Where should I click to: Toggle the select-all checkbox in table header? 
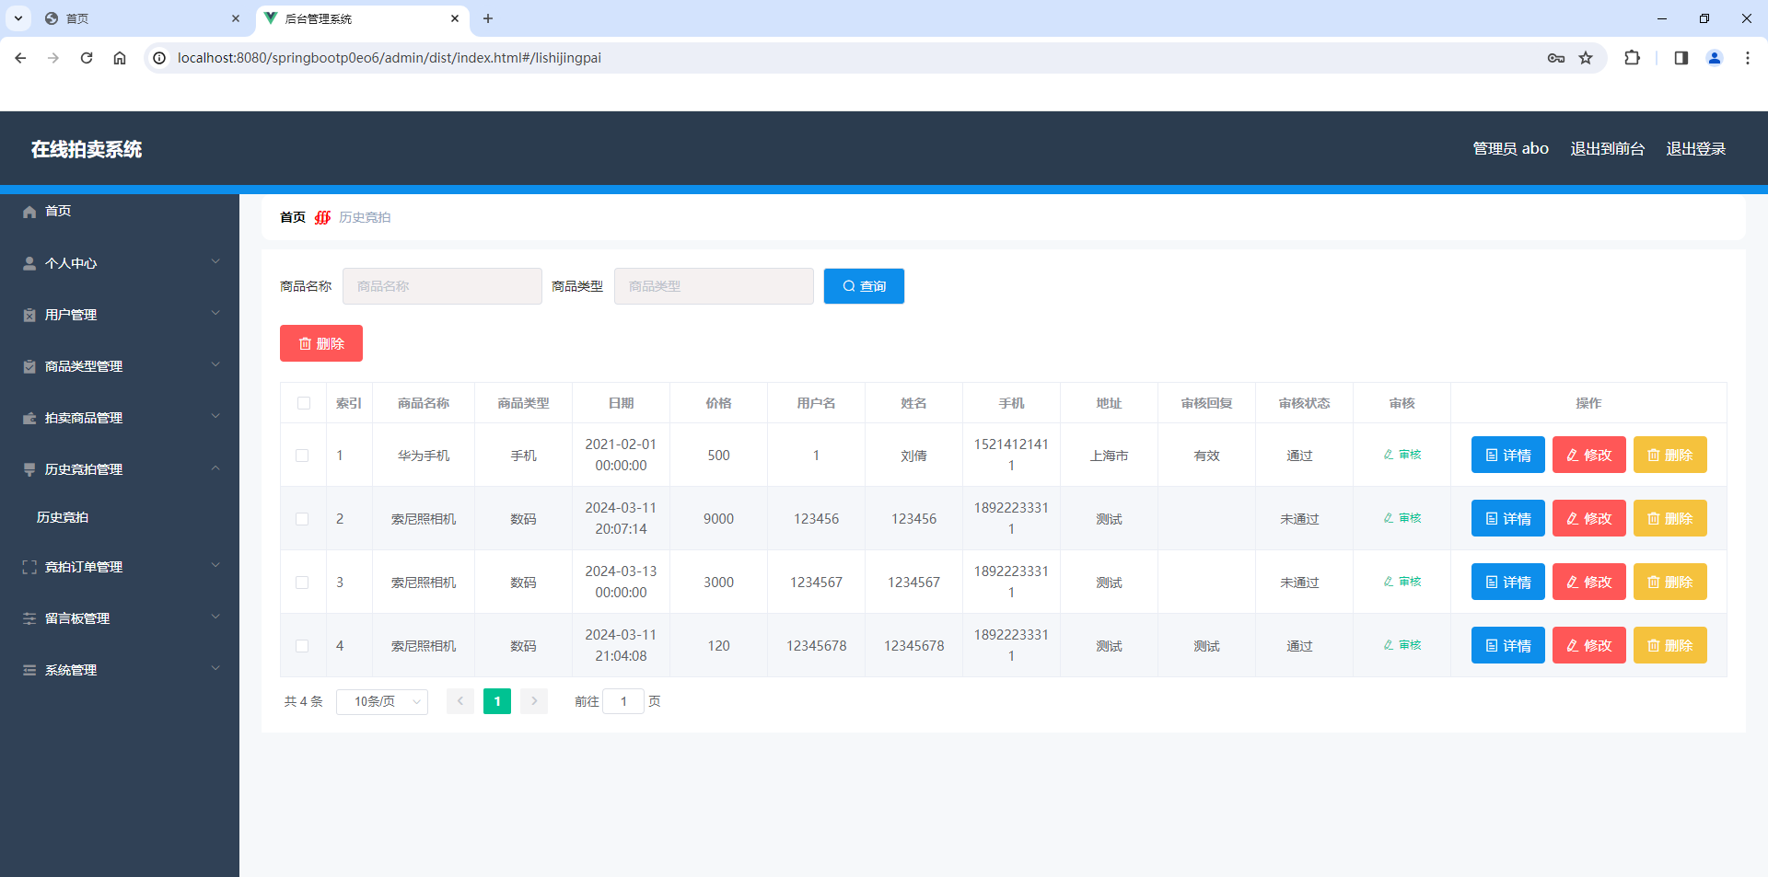pyautogui.click(x=304, y=403)
